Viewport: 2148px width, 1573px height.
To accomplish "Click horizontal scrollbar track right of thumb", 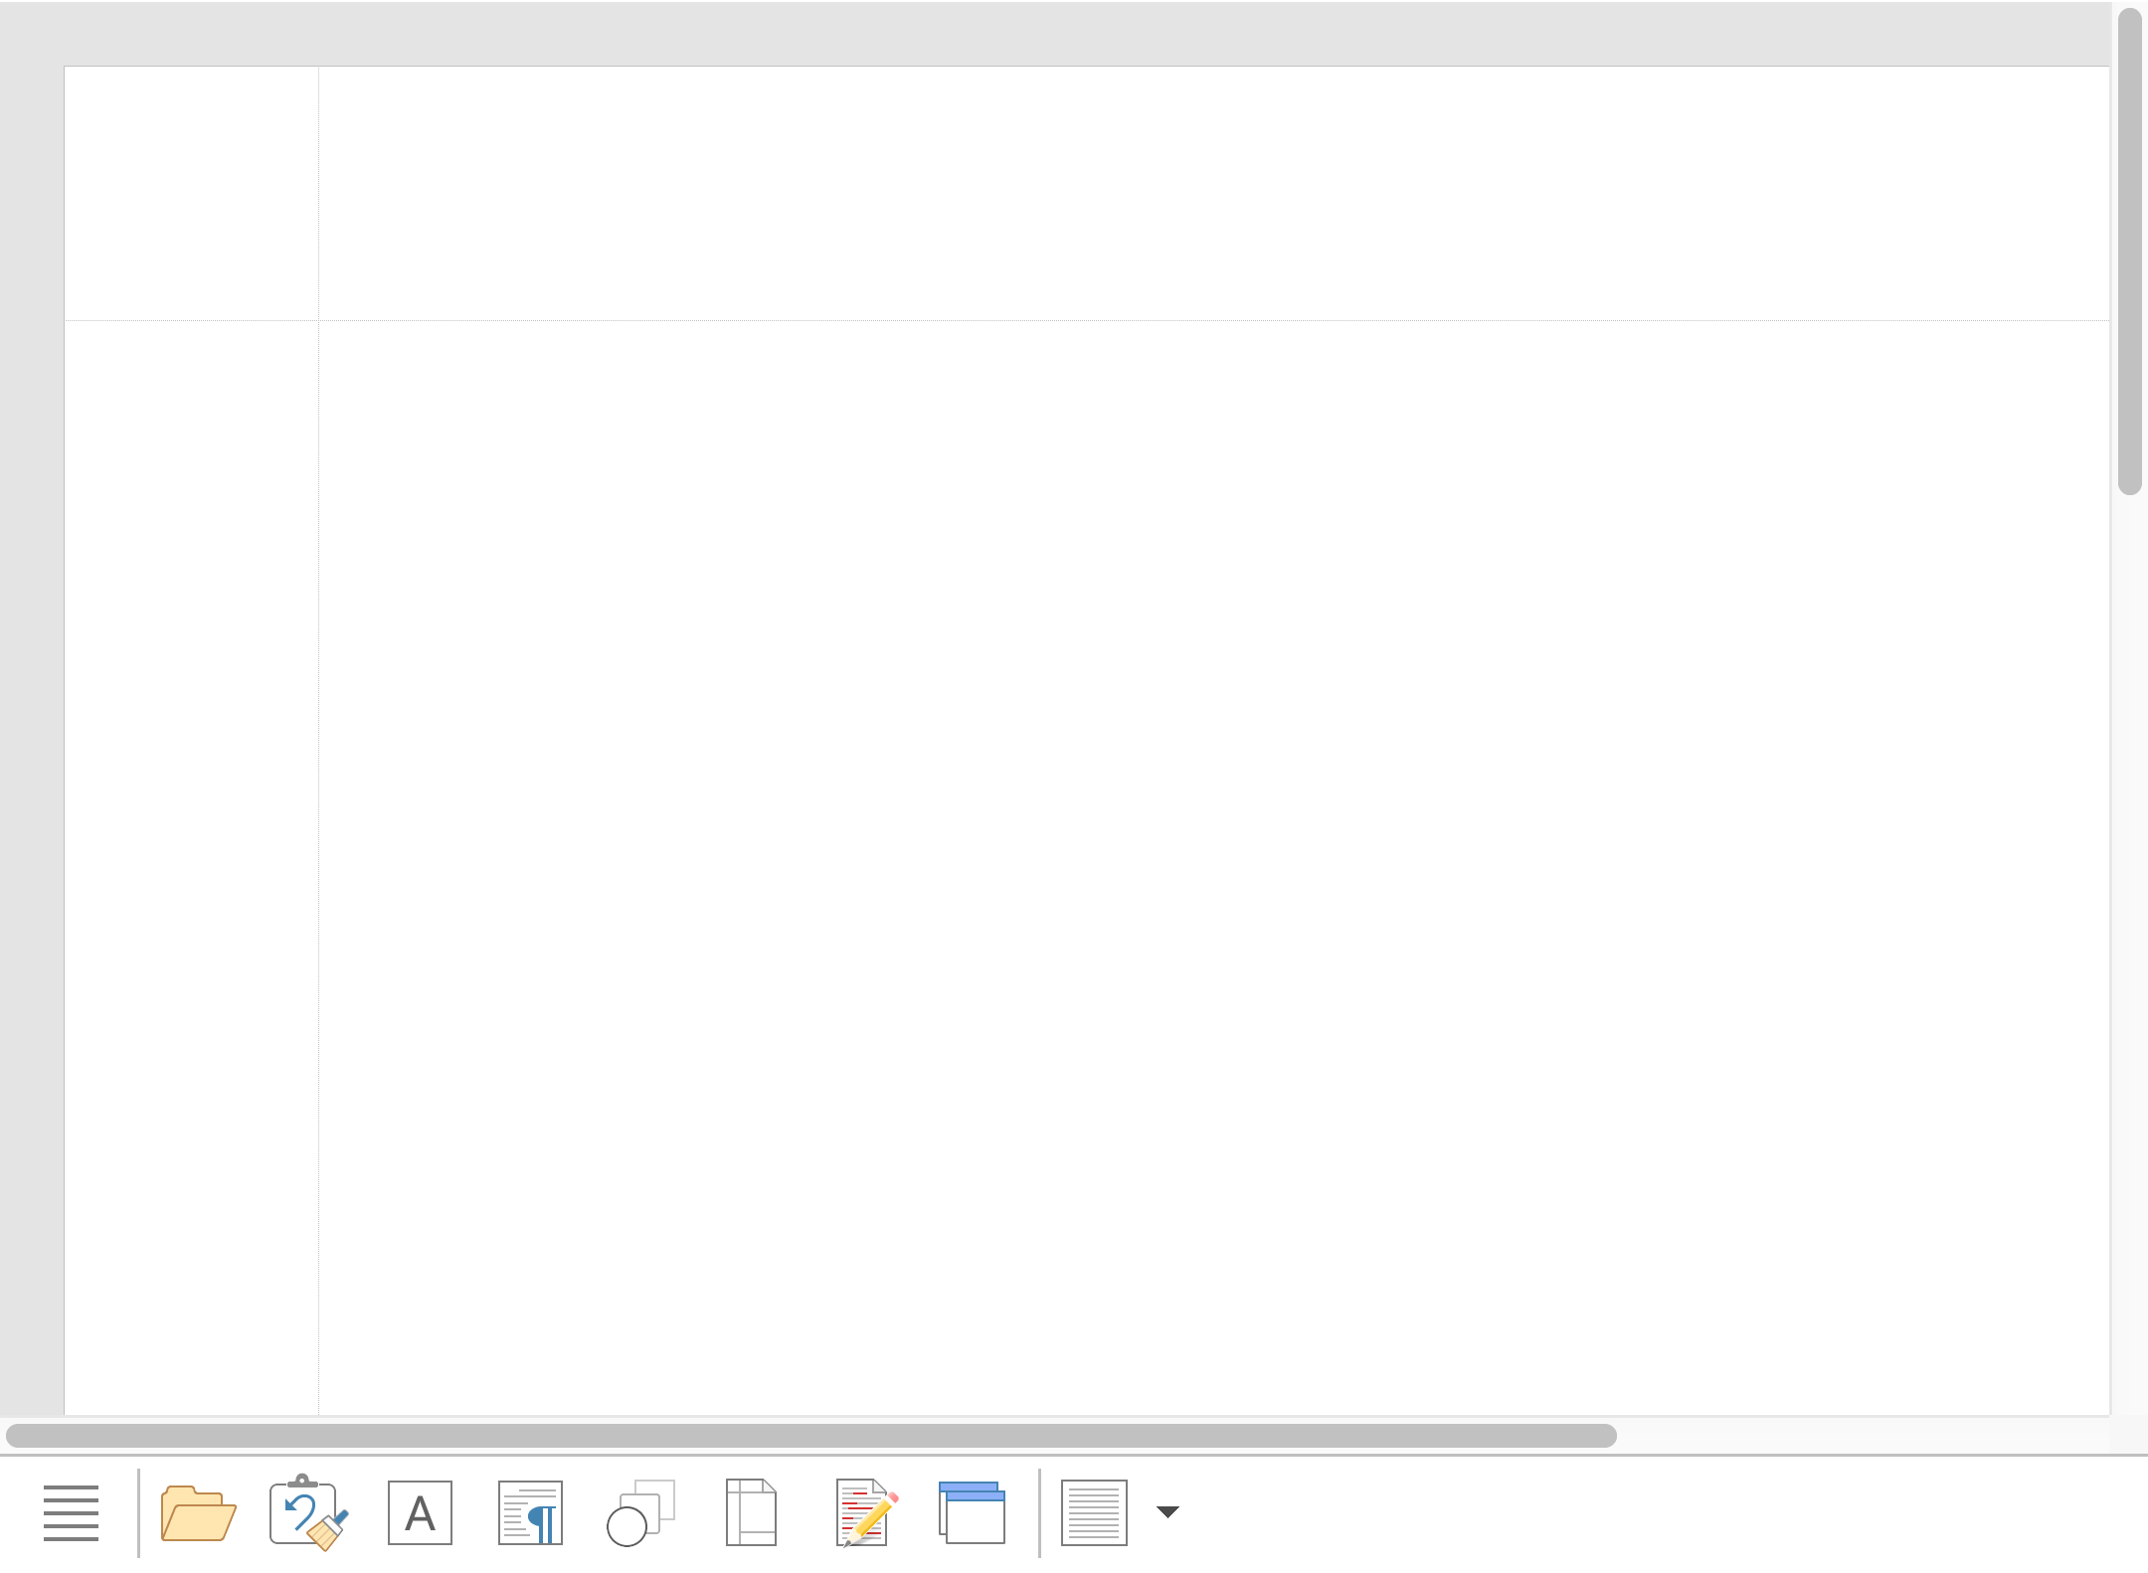I will pyautogui.click(x=1860, y=1435).
